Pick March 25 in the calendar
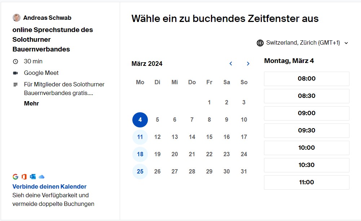Image resolution: width=361 pixels, height=221 pixels. pyautogui.click(x=140, y=171)
